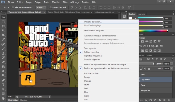Lock all with the padlock icon
This screenshot has width=175, height=102.
coord(149,69)
